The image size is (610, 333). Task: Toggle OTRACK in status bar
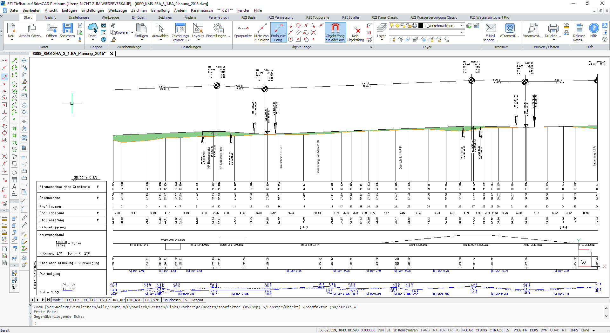pos(496,330)
